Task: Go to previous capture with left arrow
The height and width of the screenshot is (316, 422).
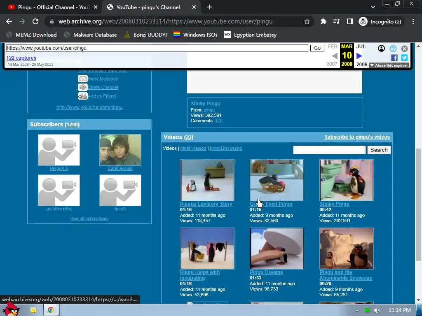Action: click(x=335, y=56)
